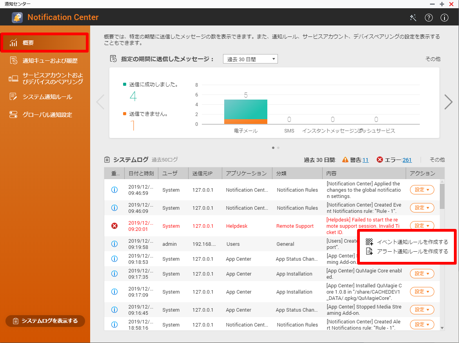This screenshot has height=343, width=459.
Task: Click the red error icon in Helpdesk row
Action: coord(114,226)
